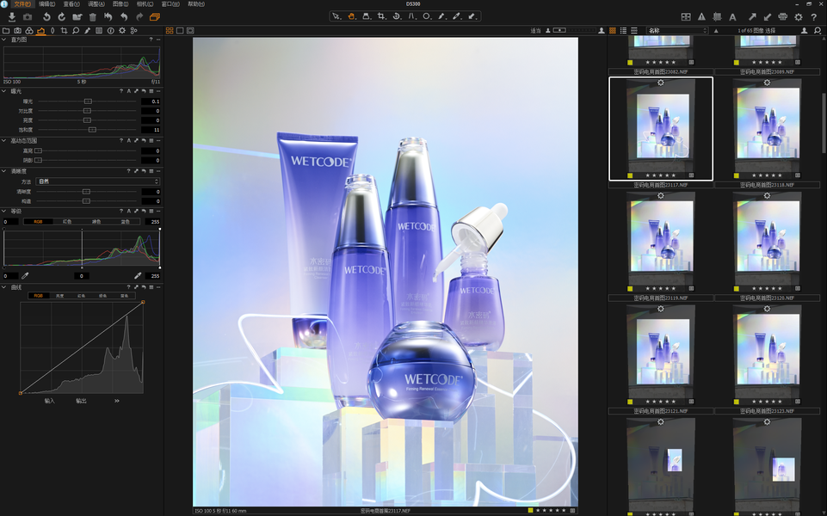Select the blue channel tab in levels
827x516 pixels.
[x=125, y=222]
